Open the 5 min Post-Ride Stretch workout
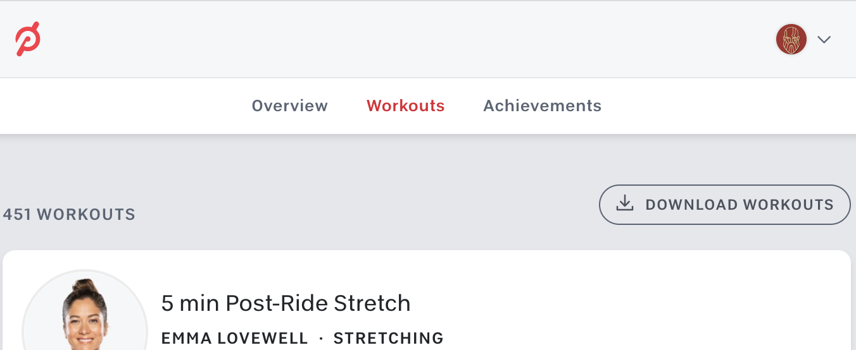The width and height of the screenshot is (856, 350). click(x=286, y=303)
